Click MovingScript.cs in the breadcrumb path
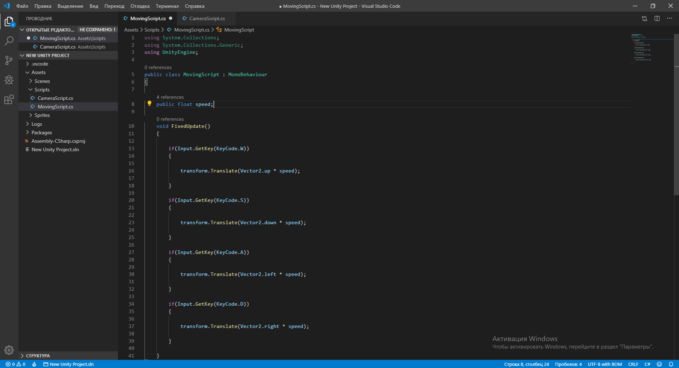This screenshot has width=679, height=368. coord(188,30)
